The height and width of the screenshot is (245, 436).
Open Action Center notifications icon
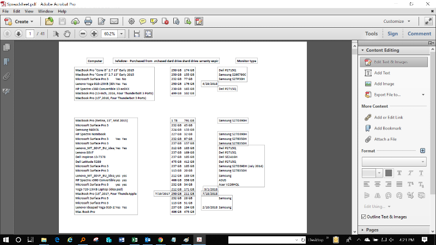click(425, 240)
